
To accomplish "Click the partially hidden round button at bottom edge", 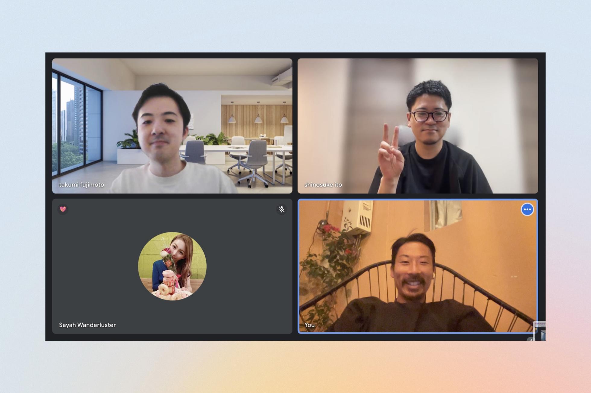I will tap(530, 339).
